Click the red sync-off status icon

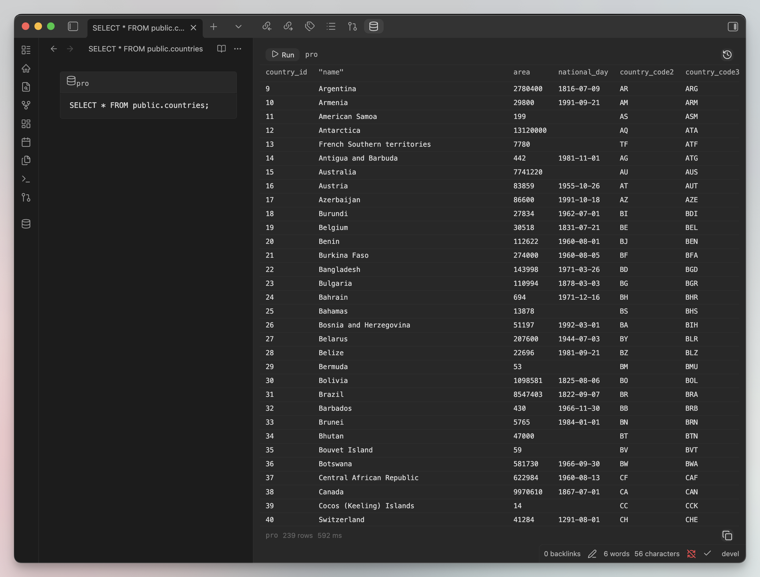(691, 554)
